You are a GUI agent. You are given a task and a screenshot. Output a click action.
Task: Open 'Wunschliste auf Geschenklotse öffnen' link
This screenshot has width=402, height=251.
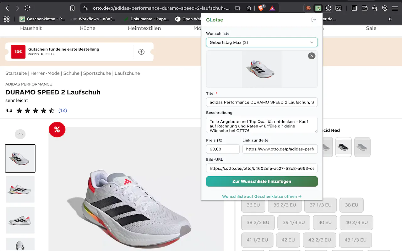(x=262, y=196)
